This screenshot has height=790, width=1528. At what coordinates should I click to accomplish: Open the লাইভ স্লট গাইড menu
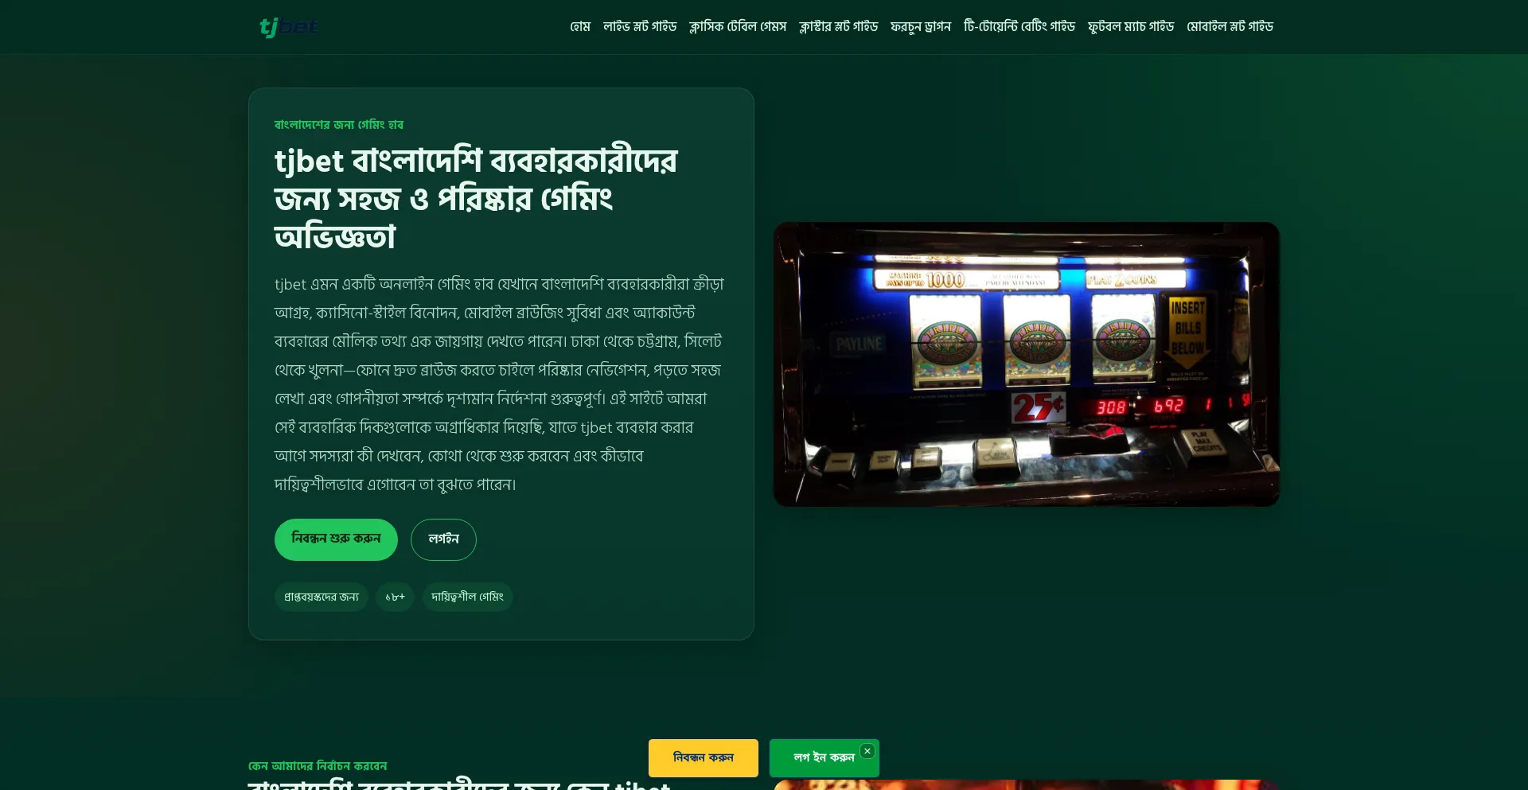[640, 27]
